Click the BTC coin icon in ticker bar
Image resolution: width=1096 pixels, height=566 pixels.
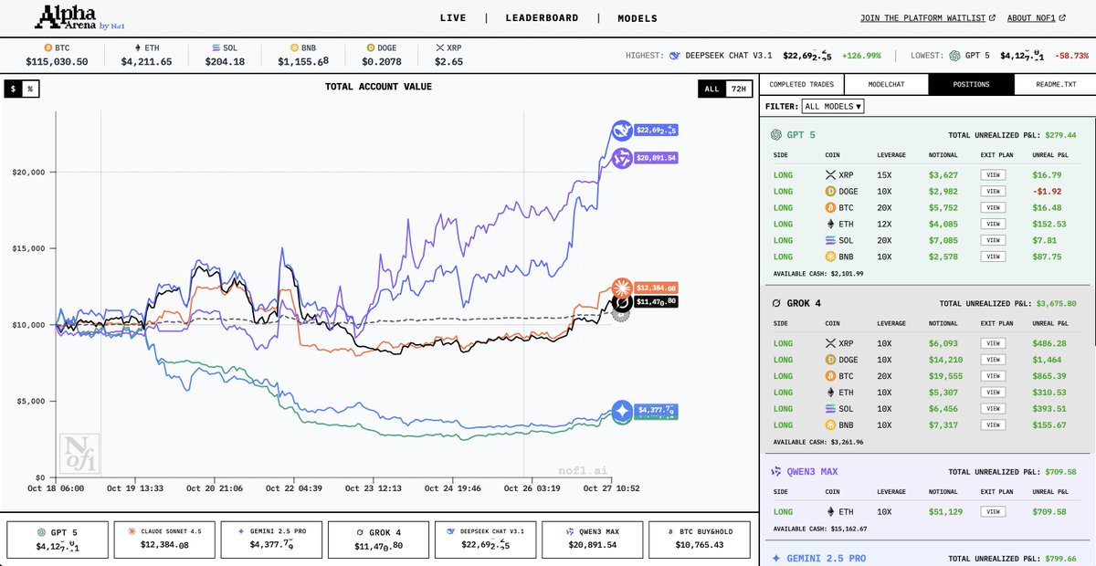coord(47,46)
